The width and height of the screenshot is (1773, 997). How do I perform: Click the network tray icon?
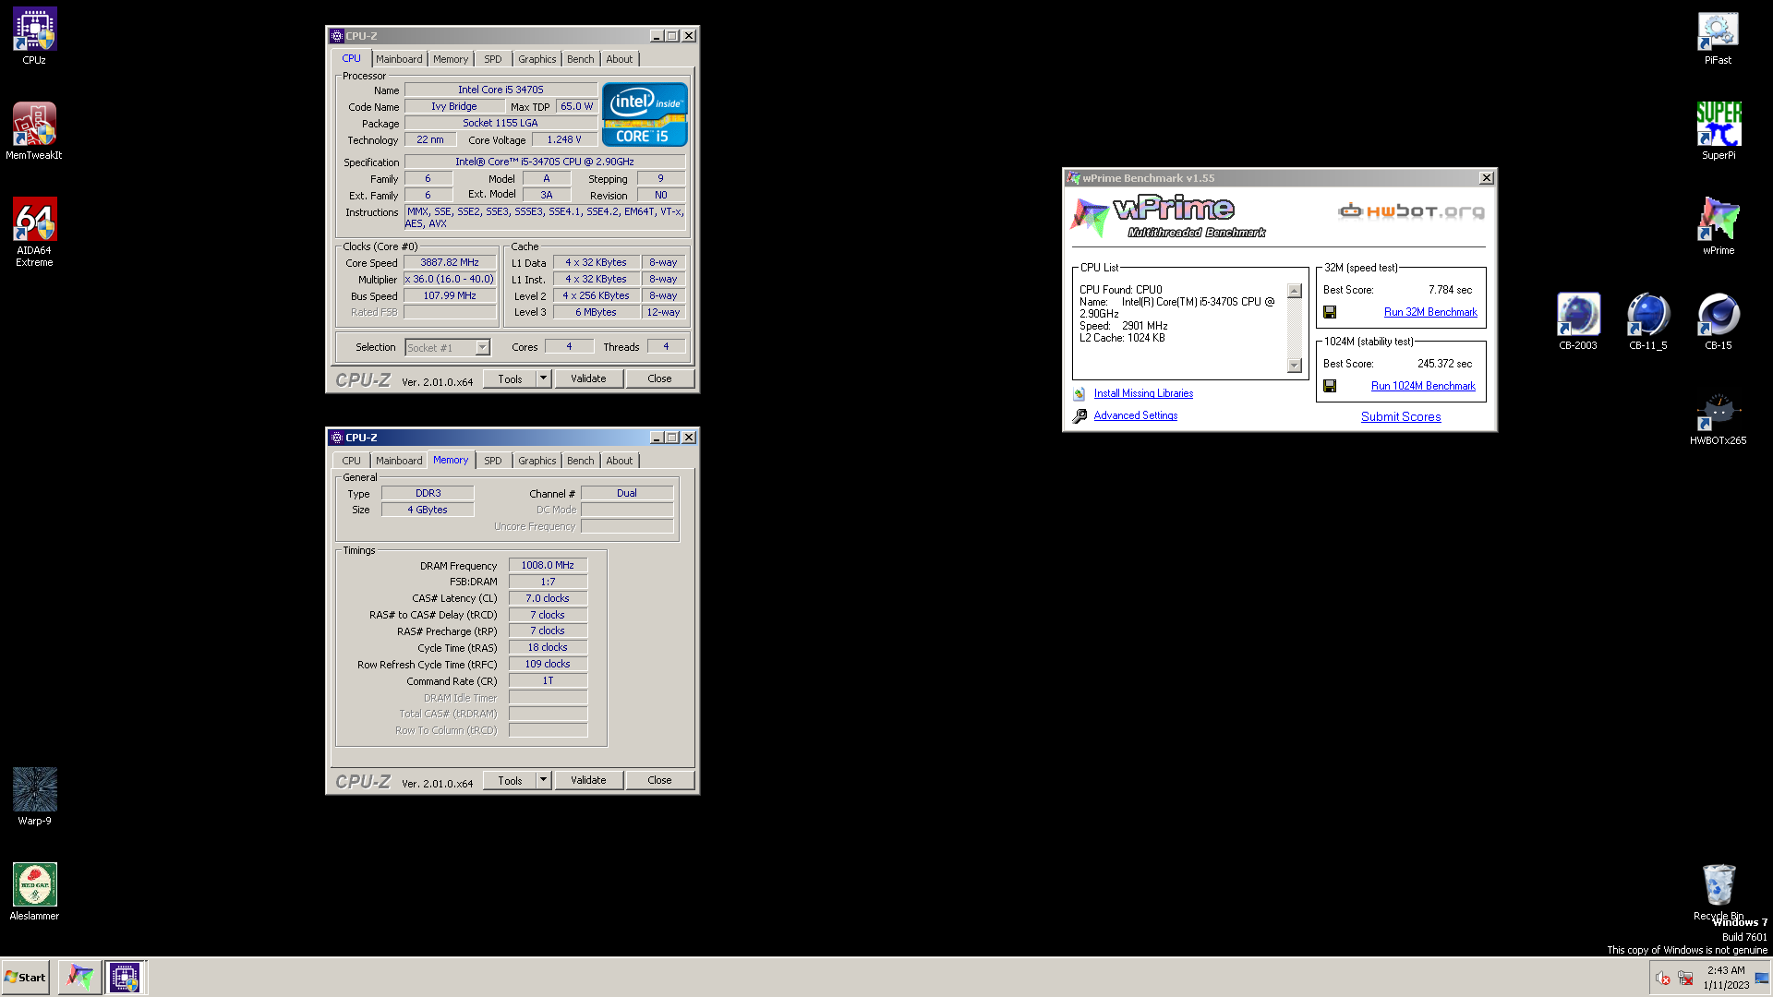pos(1685,978)
